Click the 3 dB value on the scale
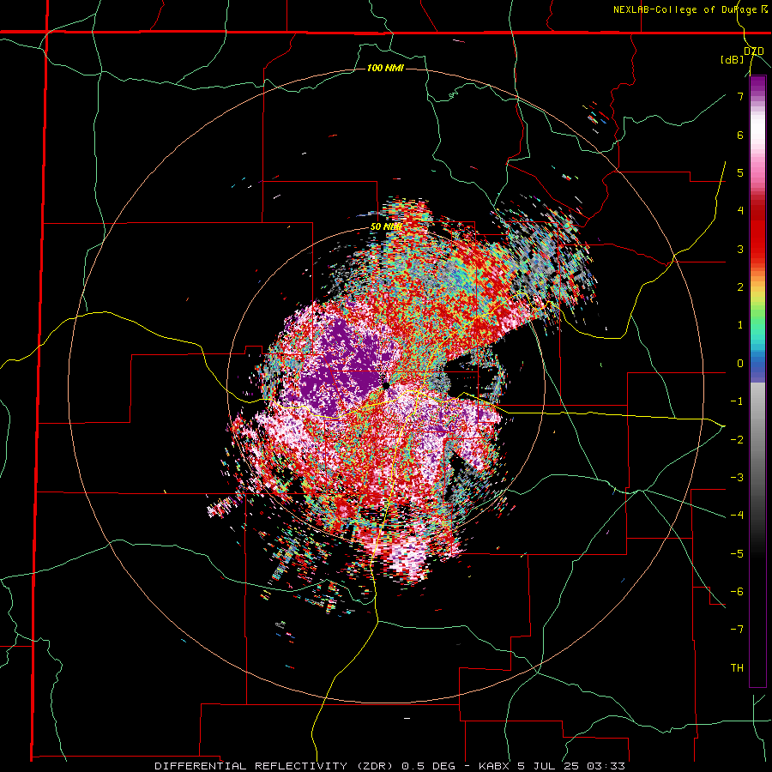This screenshot has width=772, height=772. [740, 249]
